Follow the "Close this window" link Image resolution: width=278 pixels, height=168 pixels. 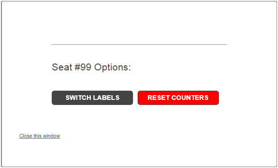coord(40,136)
